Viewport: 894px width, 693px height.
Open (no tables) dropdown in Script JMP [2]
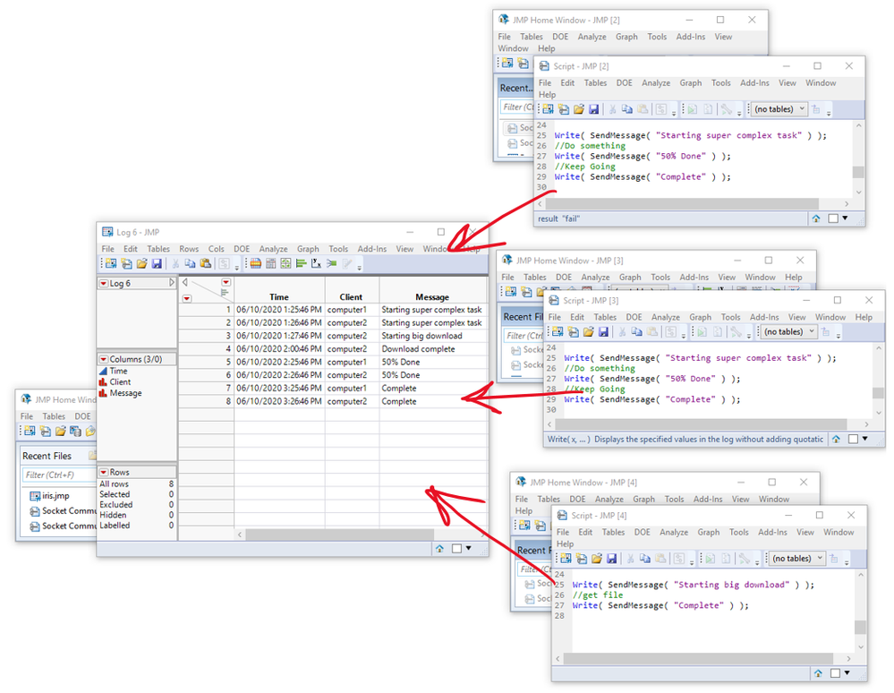click(x=779, y=109)
